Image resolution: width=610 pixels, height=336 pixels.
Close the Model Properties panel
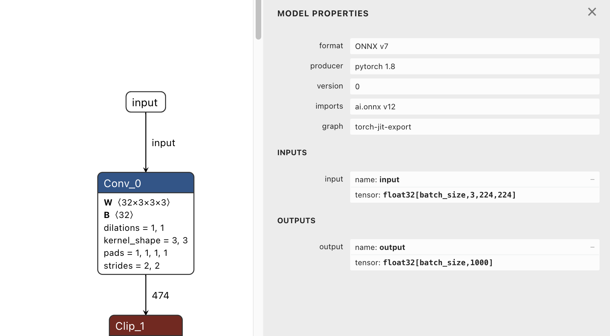click(592, 12)
